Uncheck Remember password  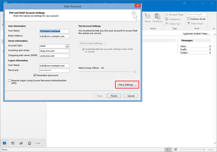click(35, 75)
